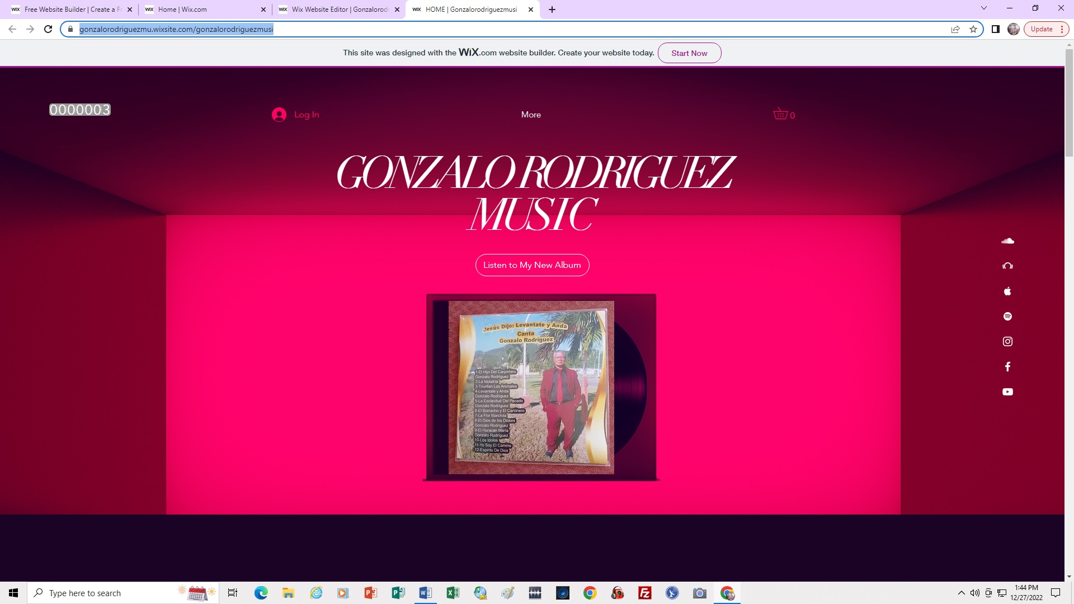
Task: Open the SoundCloud social icon
Action: pos(1007,241)
